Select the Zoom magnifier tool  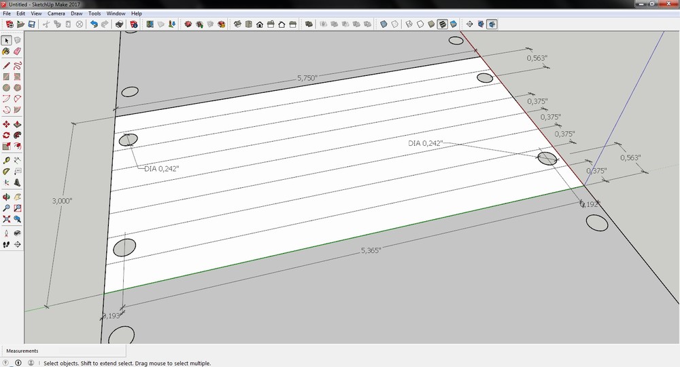(x=7, y=208)
